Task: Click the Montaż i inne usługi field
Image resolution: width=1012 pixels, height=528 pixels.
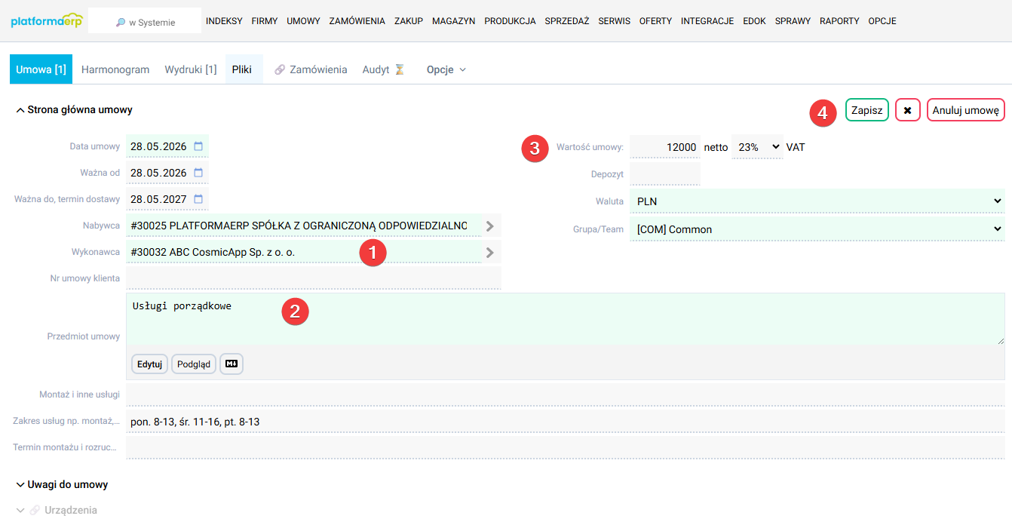Action: pyautogui.click(x=566, y=394)
